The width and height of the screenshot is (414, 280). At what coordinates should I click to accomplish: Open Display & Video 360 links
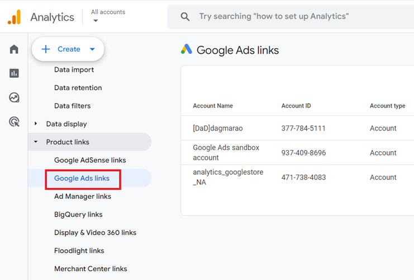pyautogui.click(x=96, y=232)
